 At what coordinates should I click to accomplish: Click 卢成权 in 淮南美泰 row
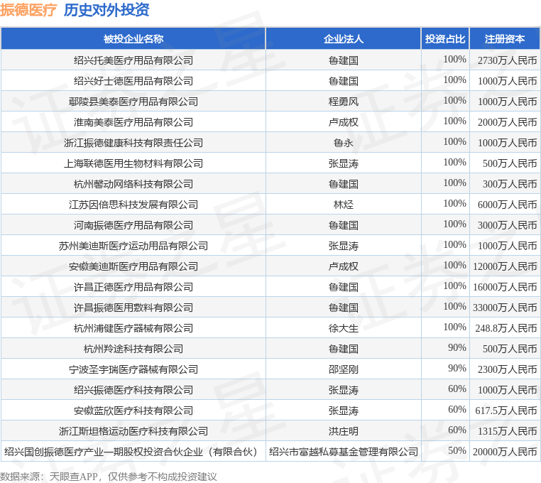pos(344,122)
